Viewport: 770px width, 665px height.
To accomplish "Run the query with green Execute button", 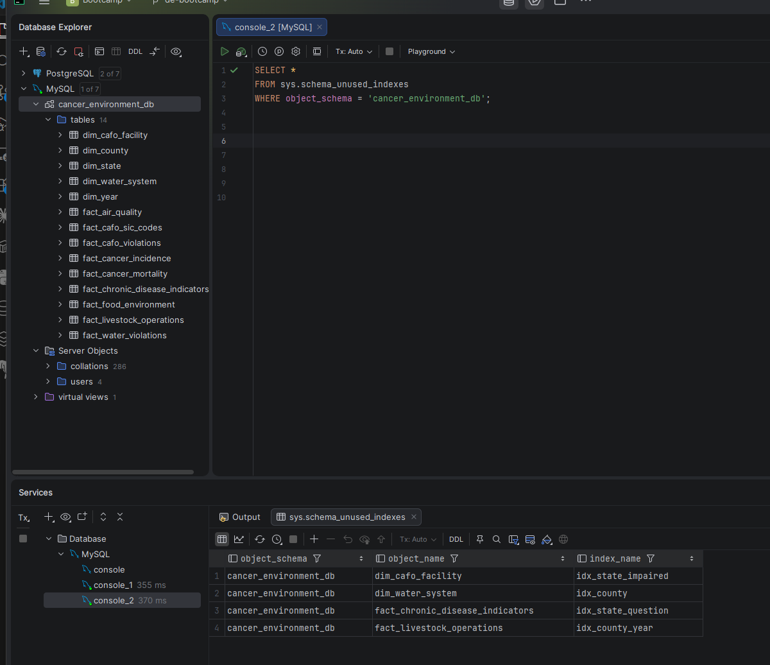I will [x=225, y=51].
